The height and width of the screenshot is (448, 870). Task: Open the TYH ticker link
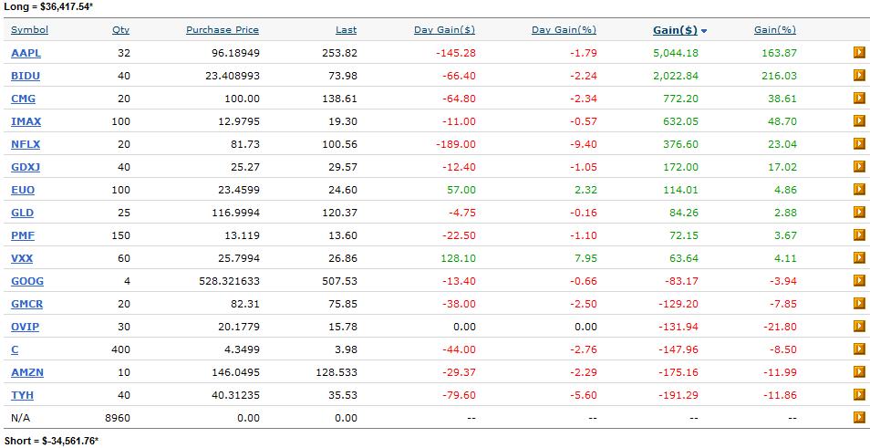(x=22, y=395)
